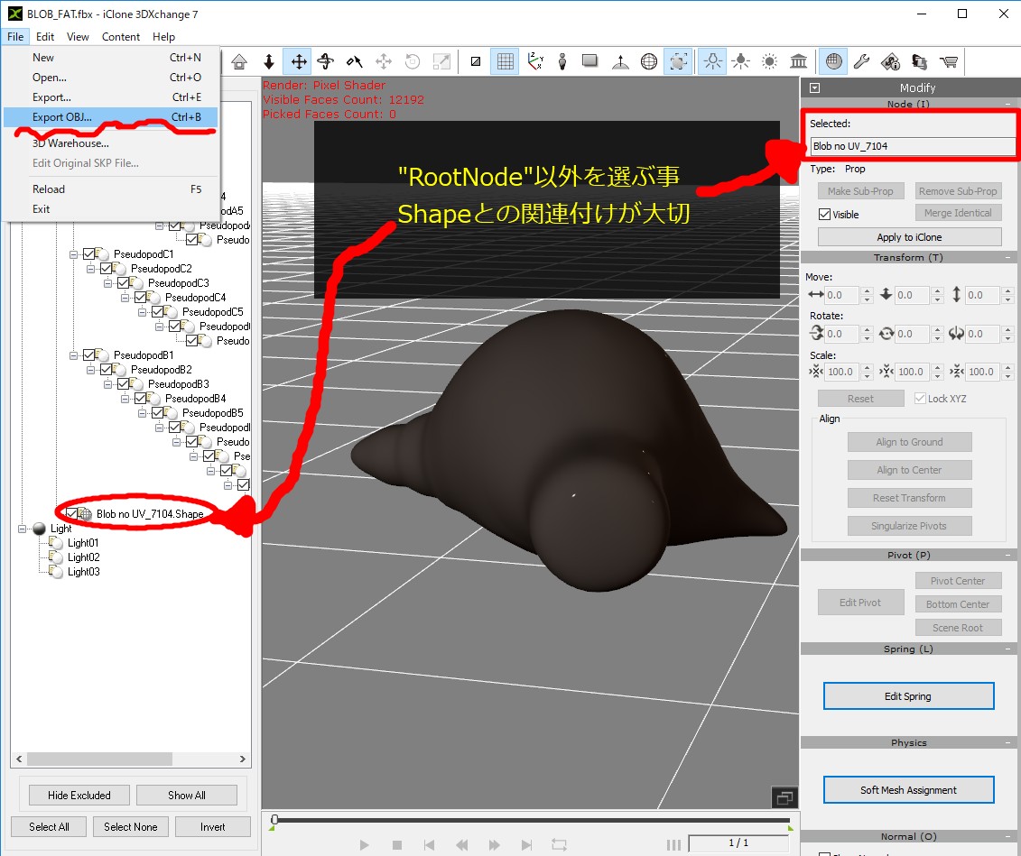Open the Modify globe panel icon
The image size is (1021, 856).
click(x=833, y=62)
